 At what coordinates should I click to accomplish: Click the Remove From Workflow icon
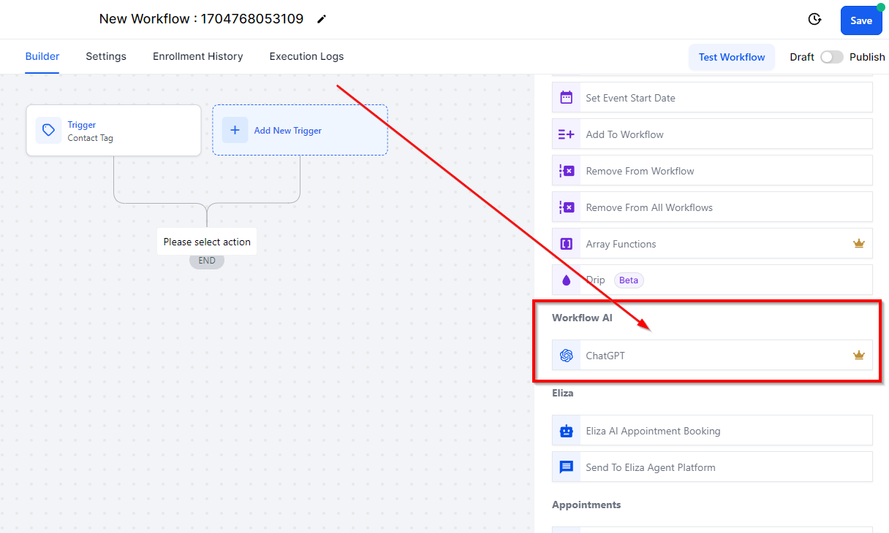tap(567, 171)
